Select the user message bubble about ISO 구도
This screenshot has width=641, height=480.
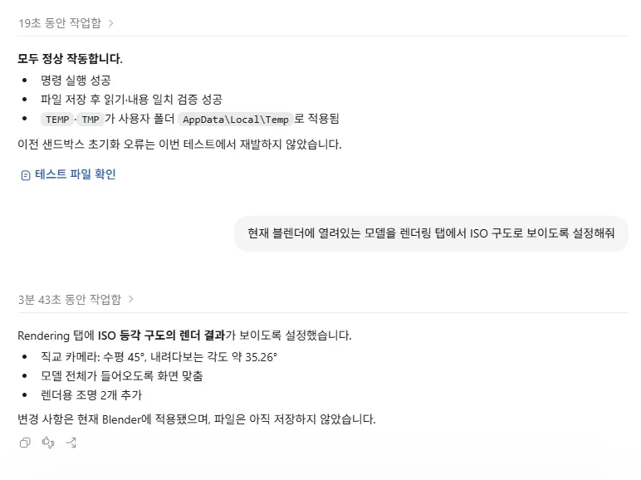pos(431,233)
